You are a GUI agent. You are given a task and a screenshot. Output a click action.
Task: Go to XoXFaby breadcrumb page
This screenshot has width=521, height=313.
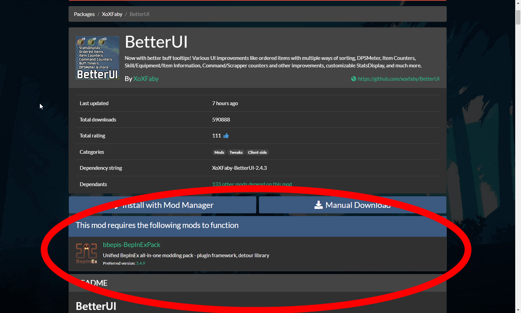pos(112,14)
